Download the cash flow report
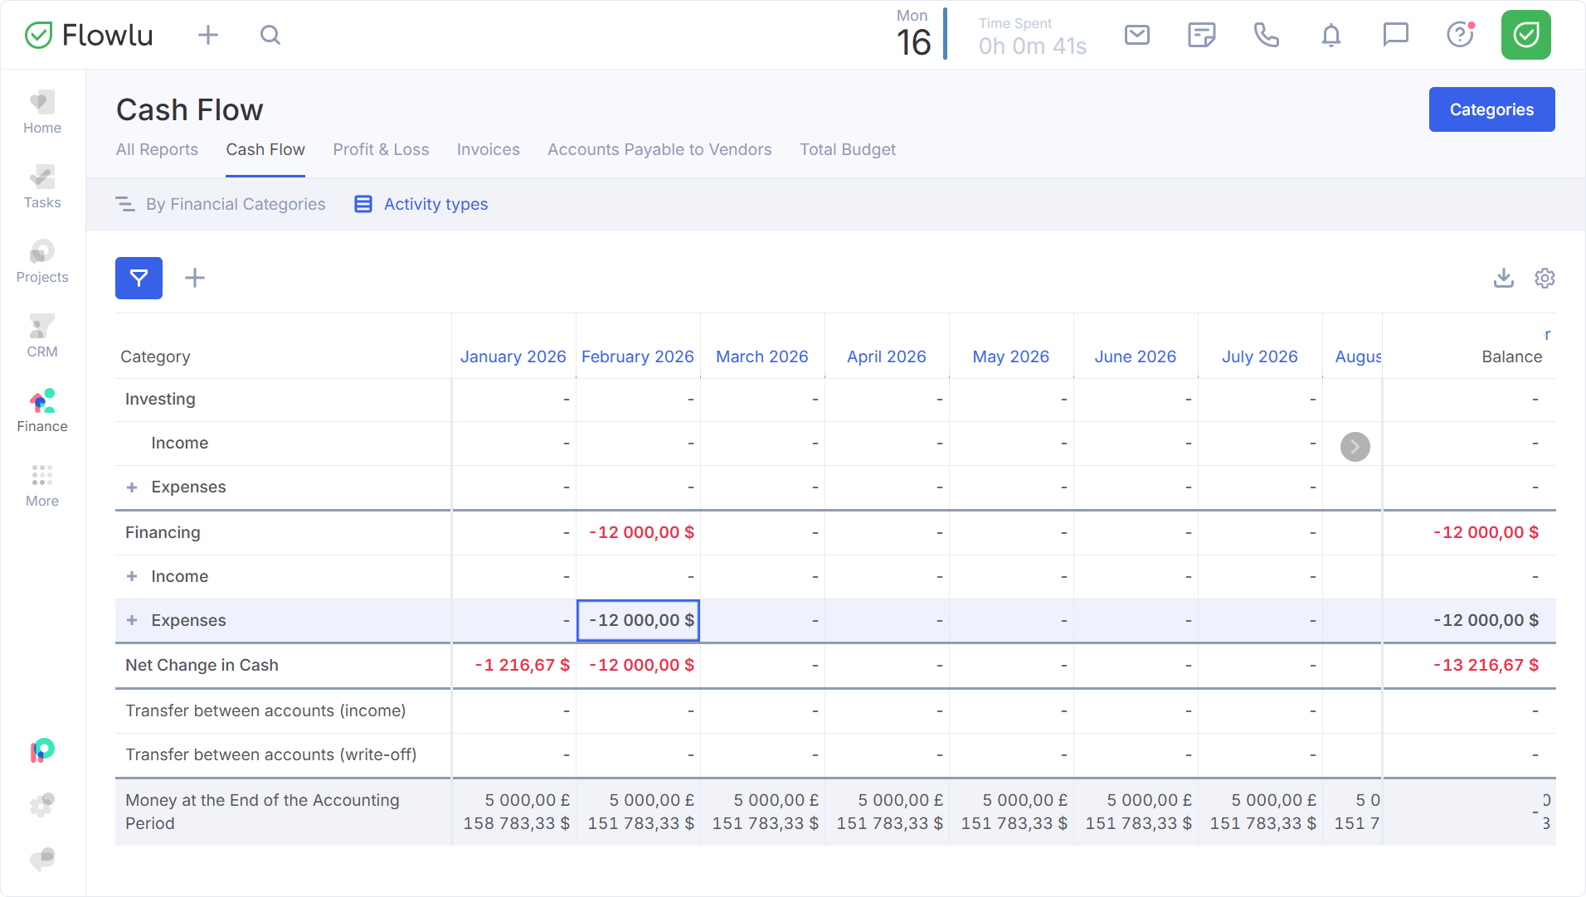This screenshot has height=897, width=1586. tap(1503, 278)
